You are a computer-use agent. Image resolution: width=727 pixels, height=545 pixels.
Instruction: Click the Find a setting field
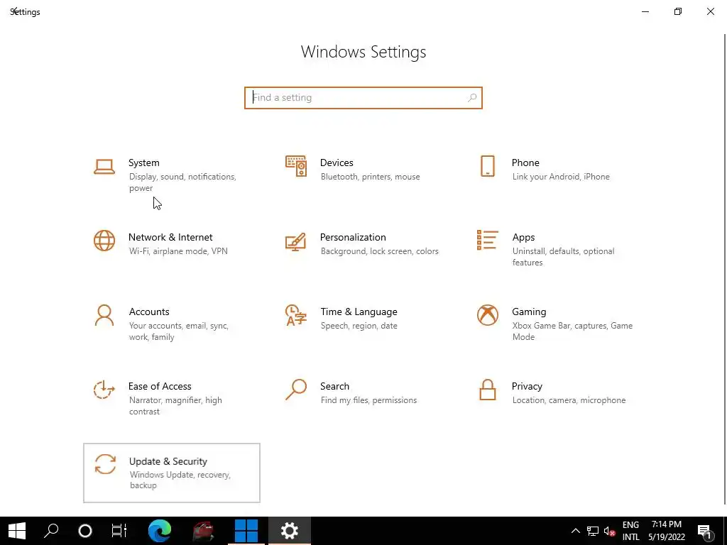coord(363,98)
